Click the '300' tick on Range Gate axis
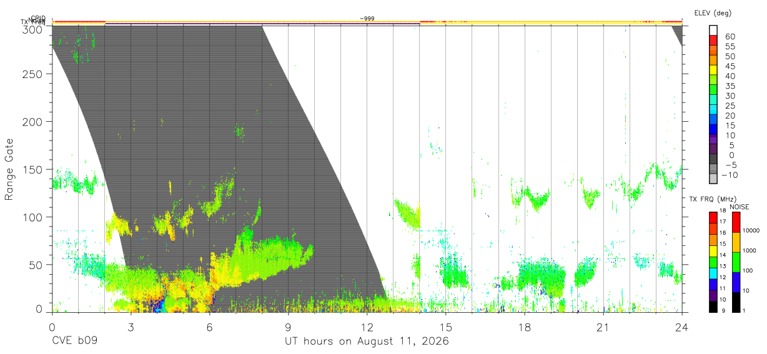Viewport: 767px width, 354px height. pyautogui.click(x=32, y=29)
